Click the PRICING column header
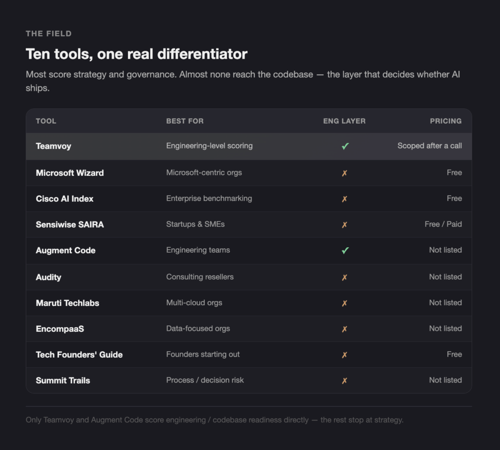The height and width of the screenshot is (450, 500). point(446,121)
